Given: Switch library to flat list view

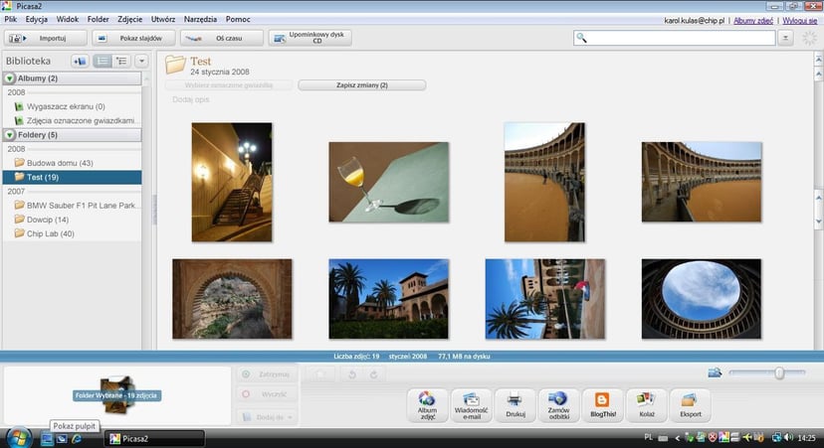Looking at the screenshot, I should coord(103,62).
